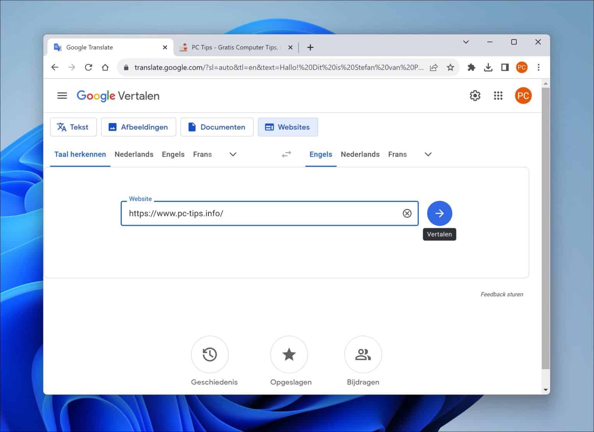Open Bijdragen contribute icon
This screenshot has height=432, width=594.
(x=363, y=354)
